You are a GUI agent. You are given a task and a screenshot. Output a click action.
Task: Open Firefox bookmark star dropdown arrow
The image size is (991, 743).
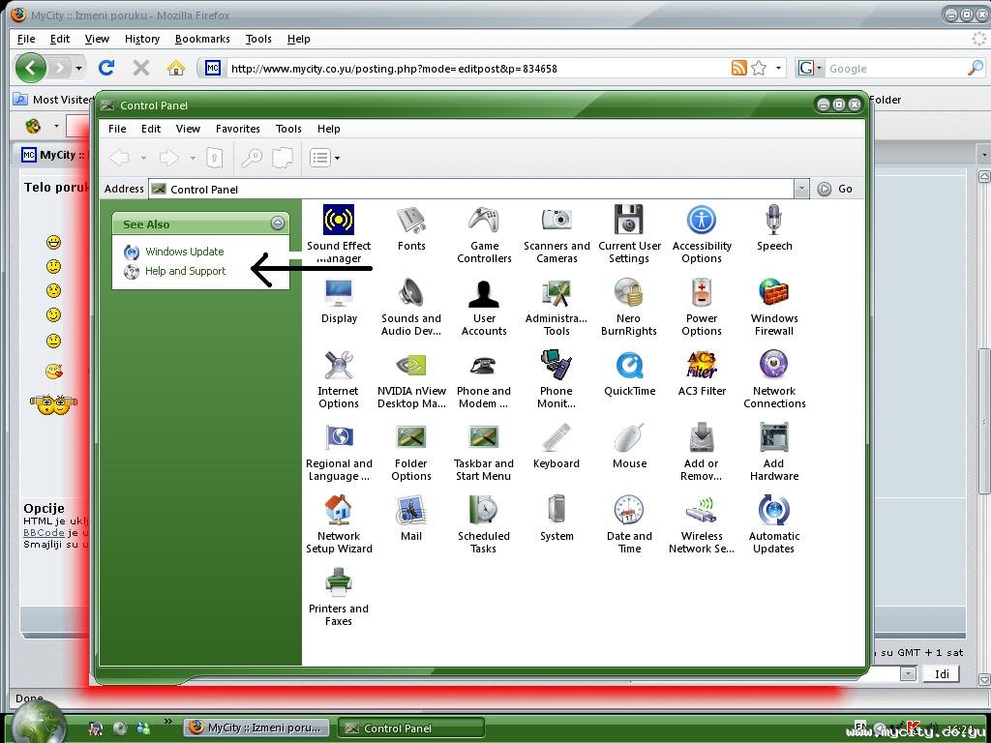click(x=778, y=68)
